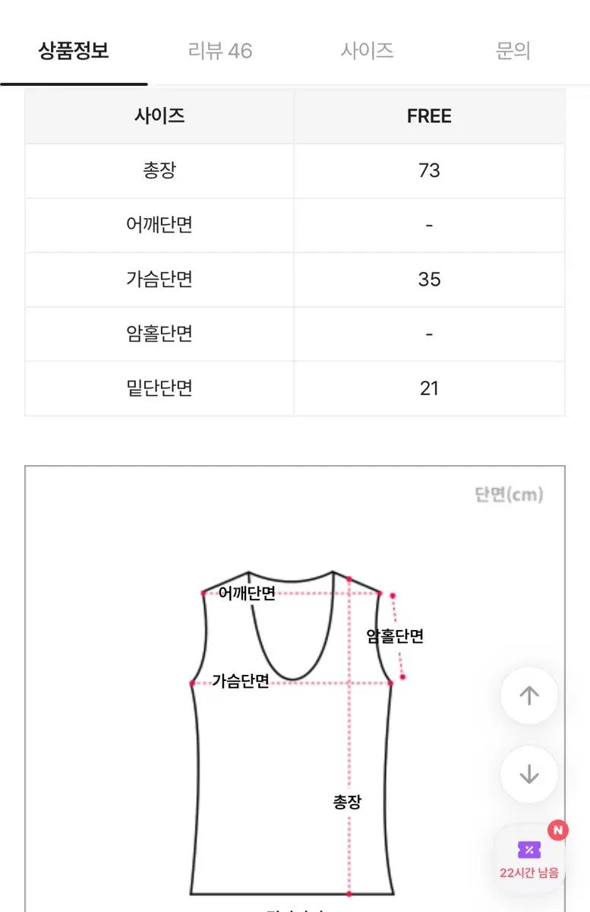Click the 73 value cell
590x912 pixels.
coord(429,170)
